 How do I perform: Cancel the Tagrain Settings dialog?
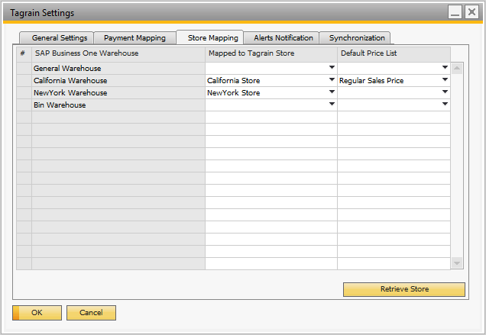91,313
